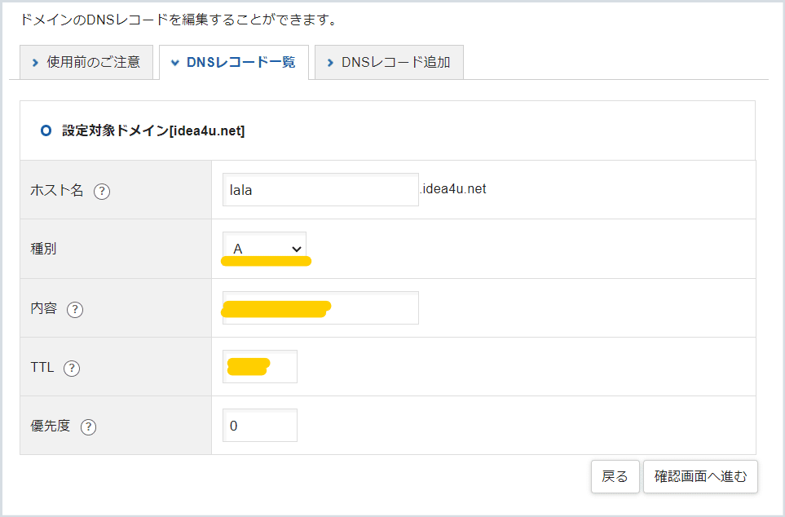Screen dimensions: 785x517
Task: Click the chevron on the DNSレコード追加 tab
Action: pyautogui.click(x=330, y=61)
